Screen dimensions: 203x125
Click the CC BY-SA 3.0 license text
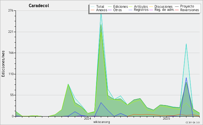coord(193,123)
